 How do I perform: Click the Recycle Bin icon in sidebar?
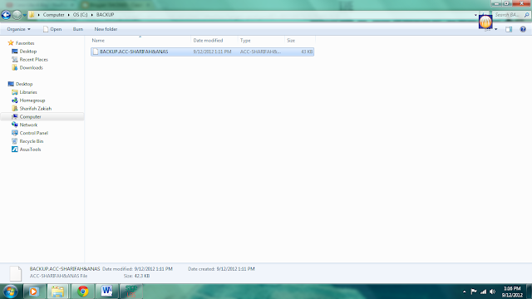[15, 141]
